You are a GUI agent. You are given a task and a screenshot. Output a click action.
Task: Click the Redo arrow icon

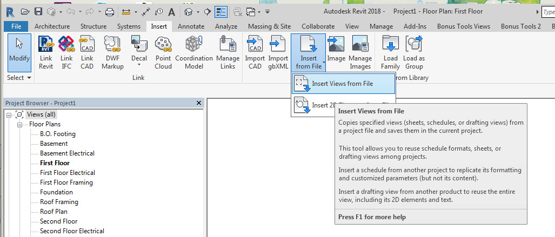click(90, 12)
